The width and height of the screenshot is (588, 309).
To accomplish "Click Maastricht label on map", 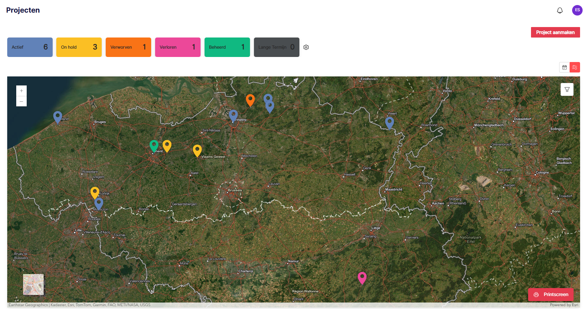I will tap(394, 190).
